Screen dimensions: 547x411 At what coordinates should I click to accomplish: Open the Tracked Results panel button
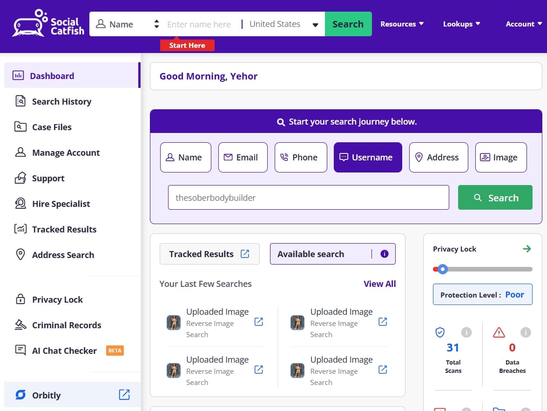(x=209, y=254)
